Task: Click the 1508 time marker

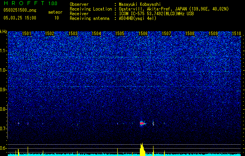Action: pyautogui.click(x=190, y=34)
